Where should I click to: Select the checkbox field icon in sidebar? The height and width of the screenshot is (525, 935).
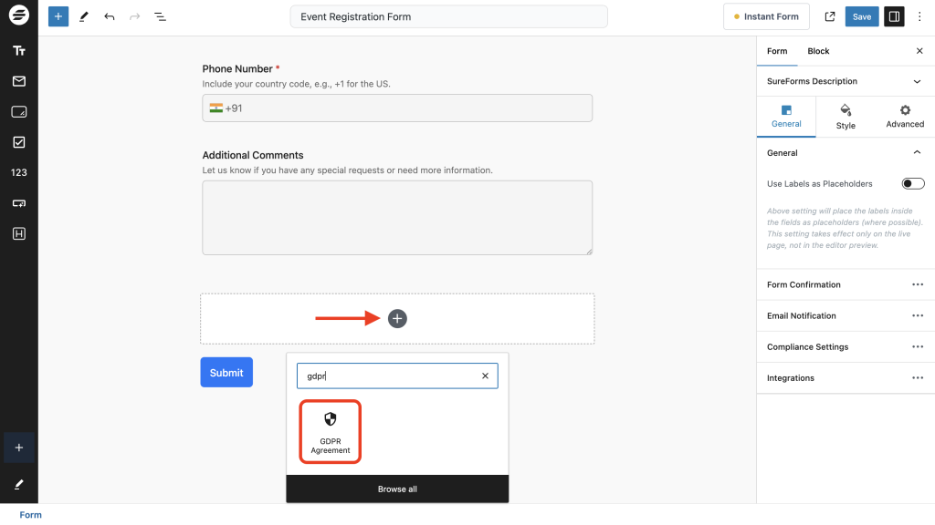click(18, 141)
